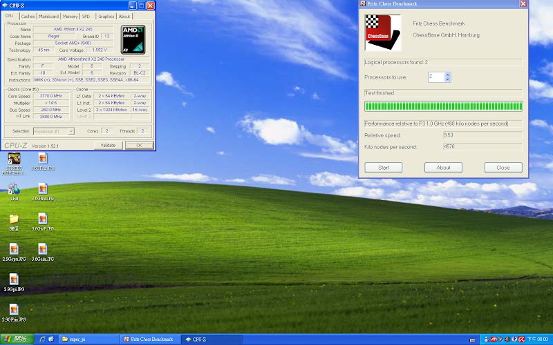Click the Processors to use input field
553x345 pixels.
pos(435,77)
